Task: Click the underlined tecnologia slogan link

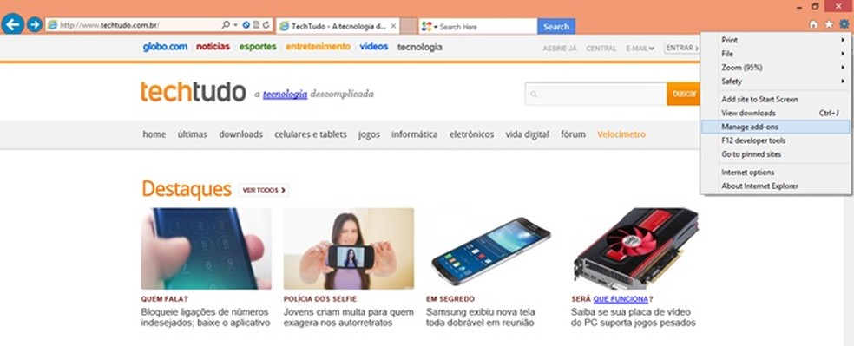Action: pyautogui.click(x=285, y=95)
